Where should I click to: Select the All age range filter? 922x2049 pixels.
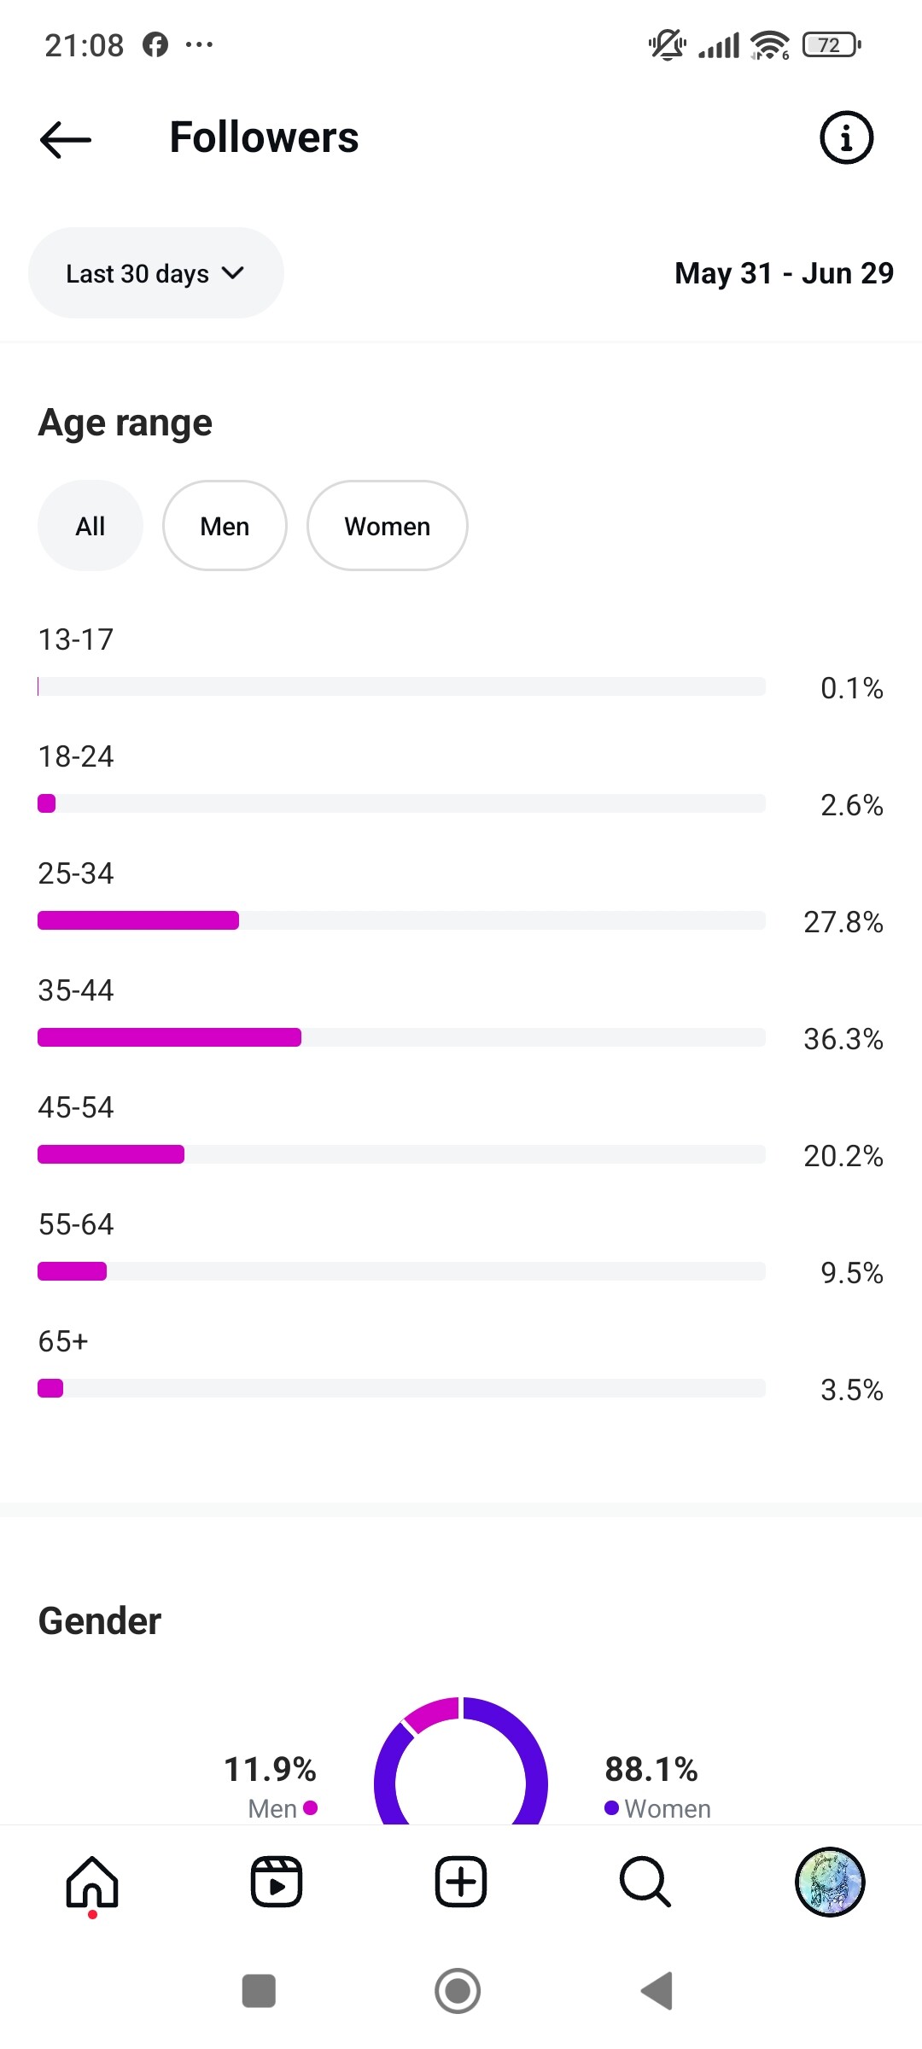[x=90, y=526]
